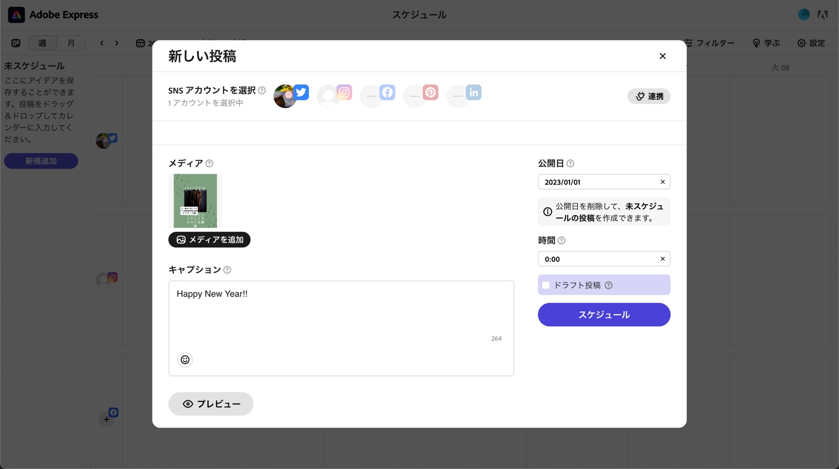Click Instagram account in calendar row

(106, 279)
